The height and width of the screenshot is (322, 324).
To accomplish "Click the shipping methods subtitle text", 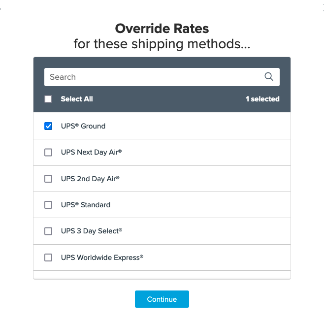I will point(162,44).
